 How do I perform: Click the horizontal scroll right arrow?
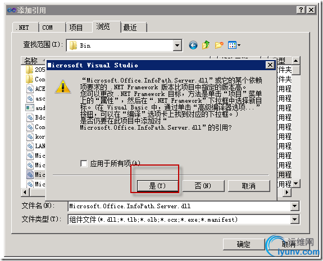287,193
